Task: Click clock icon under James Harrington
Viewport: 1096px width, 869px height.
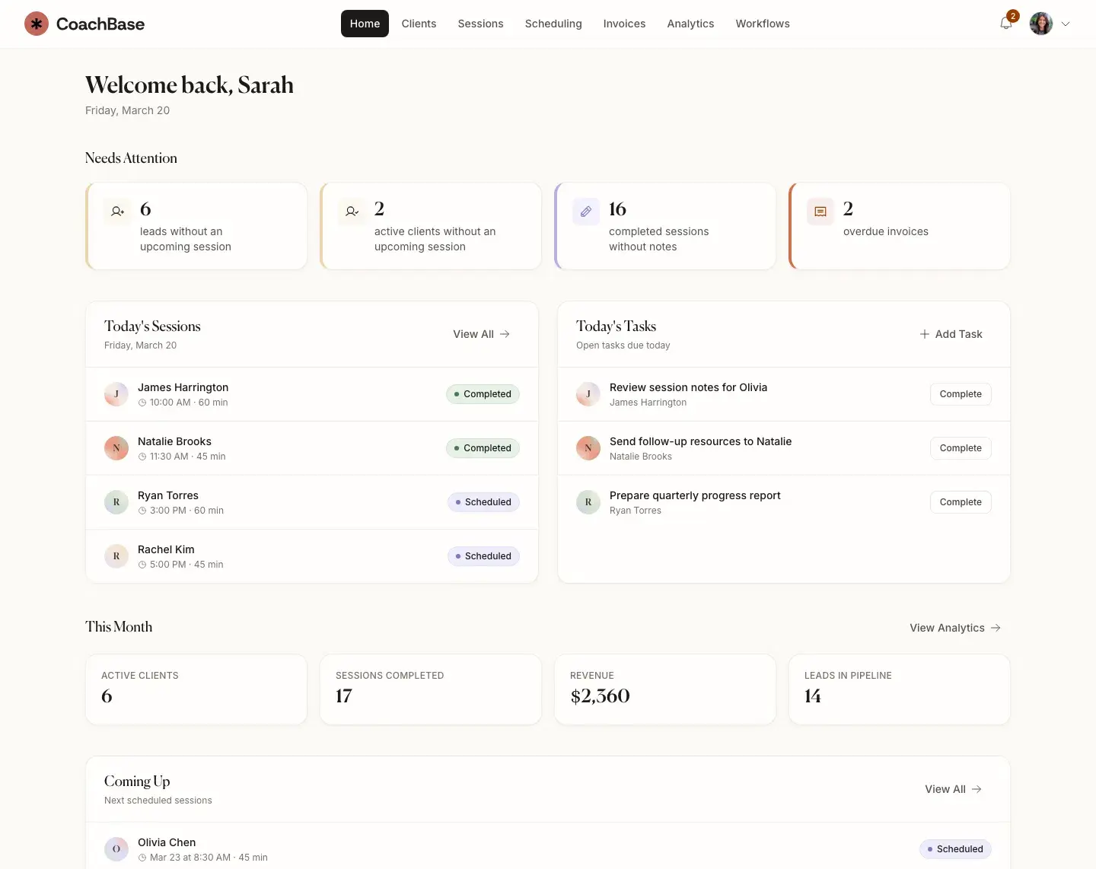Action: 142,403
